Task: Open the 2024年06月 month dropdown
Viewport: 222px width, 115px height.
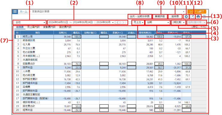Action: click(x=105, y=22)
